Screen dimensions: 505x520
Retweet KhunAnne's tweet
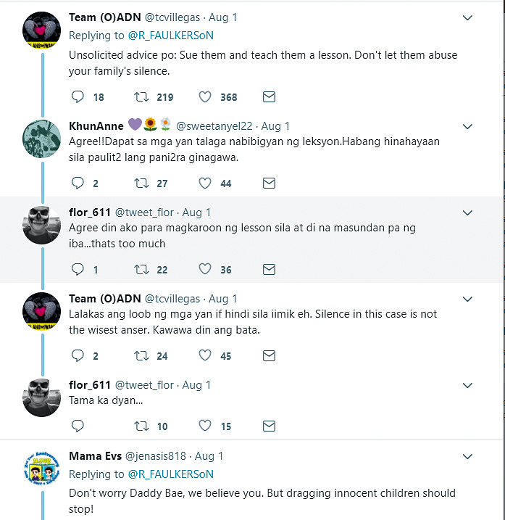click(141, 183)
